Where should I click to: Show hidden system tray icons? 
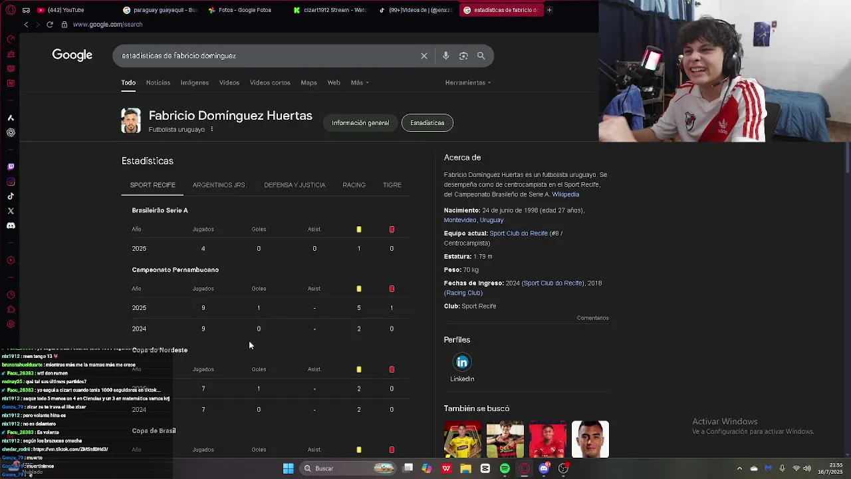pos(739,468)
